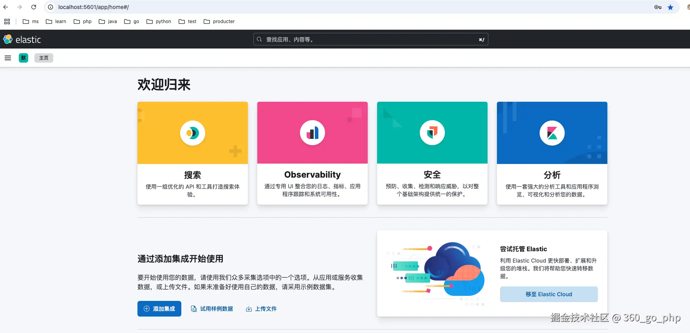Click the 使用一组优化的 API description text

coord(193,191)
